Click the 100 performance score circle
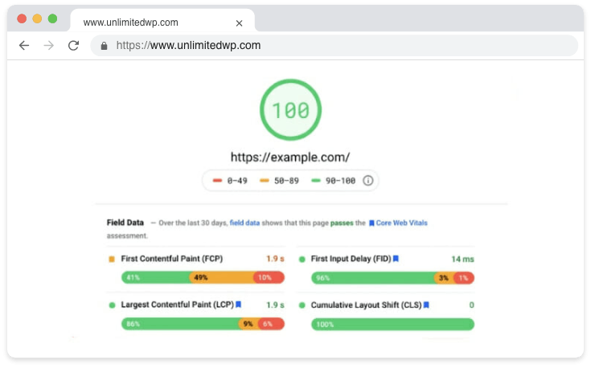The height and width of the screenshot is (368, 591). coord(290,110)
